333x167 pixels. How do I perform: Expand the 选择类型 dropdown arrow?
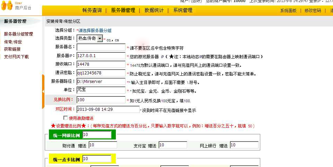(x=100, y=39)
